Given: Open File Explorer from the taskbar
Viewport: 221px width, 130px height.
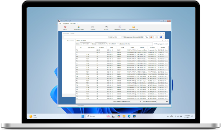Looking at the screenshot, I should pos(124,116).
